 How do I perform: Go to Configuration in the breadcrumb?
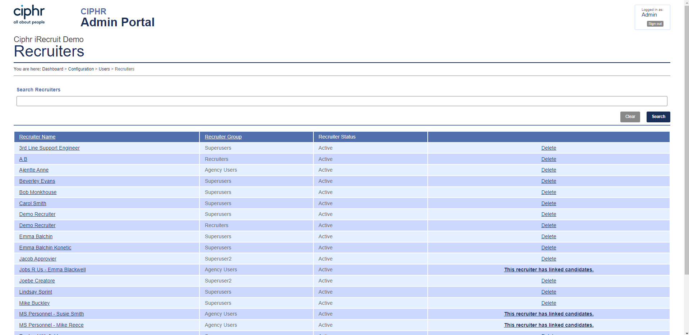[x=81, y=69]
